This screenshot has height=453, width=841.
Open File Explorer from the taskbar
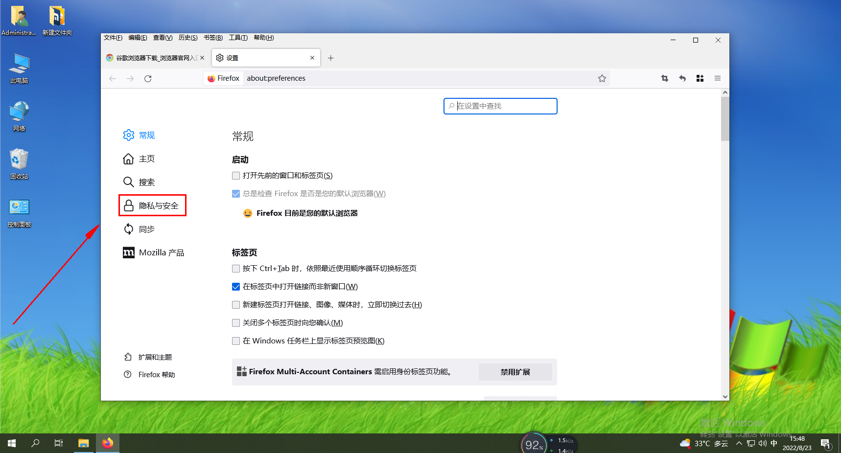point(84,443)
